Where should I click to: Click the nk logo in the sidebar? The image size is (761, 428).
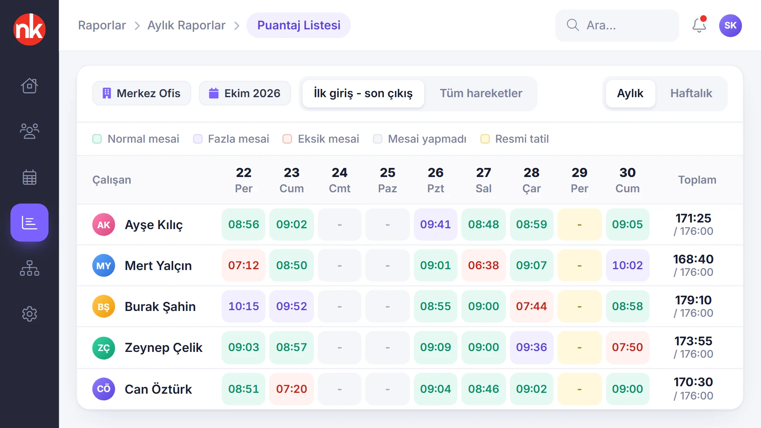click(x=29, y=29)
